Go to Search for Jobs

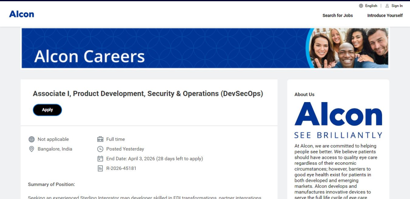338,16
